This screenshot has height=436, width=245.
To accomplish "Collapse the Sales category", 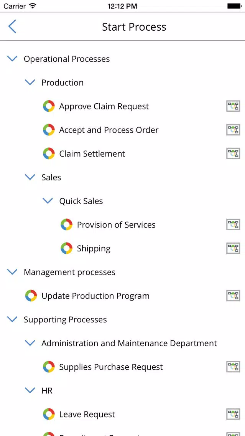I will coord(30,177).
